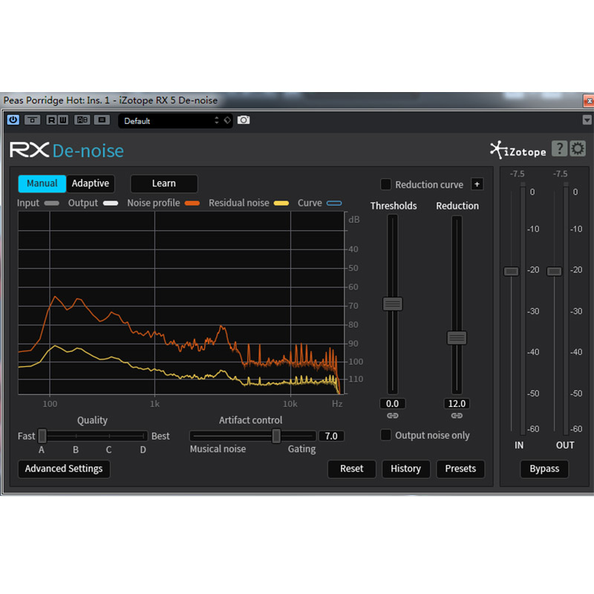Click the Bypass button
Screen dimensions: 594x594
click(544, 469)
